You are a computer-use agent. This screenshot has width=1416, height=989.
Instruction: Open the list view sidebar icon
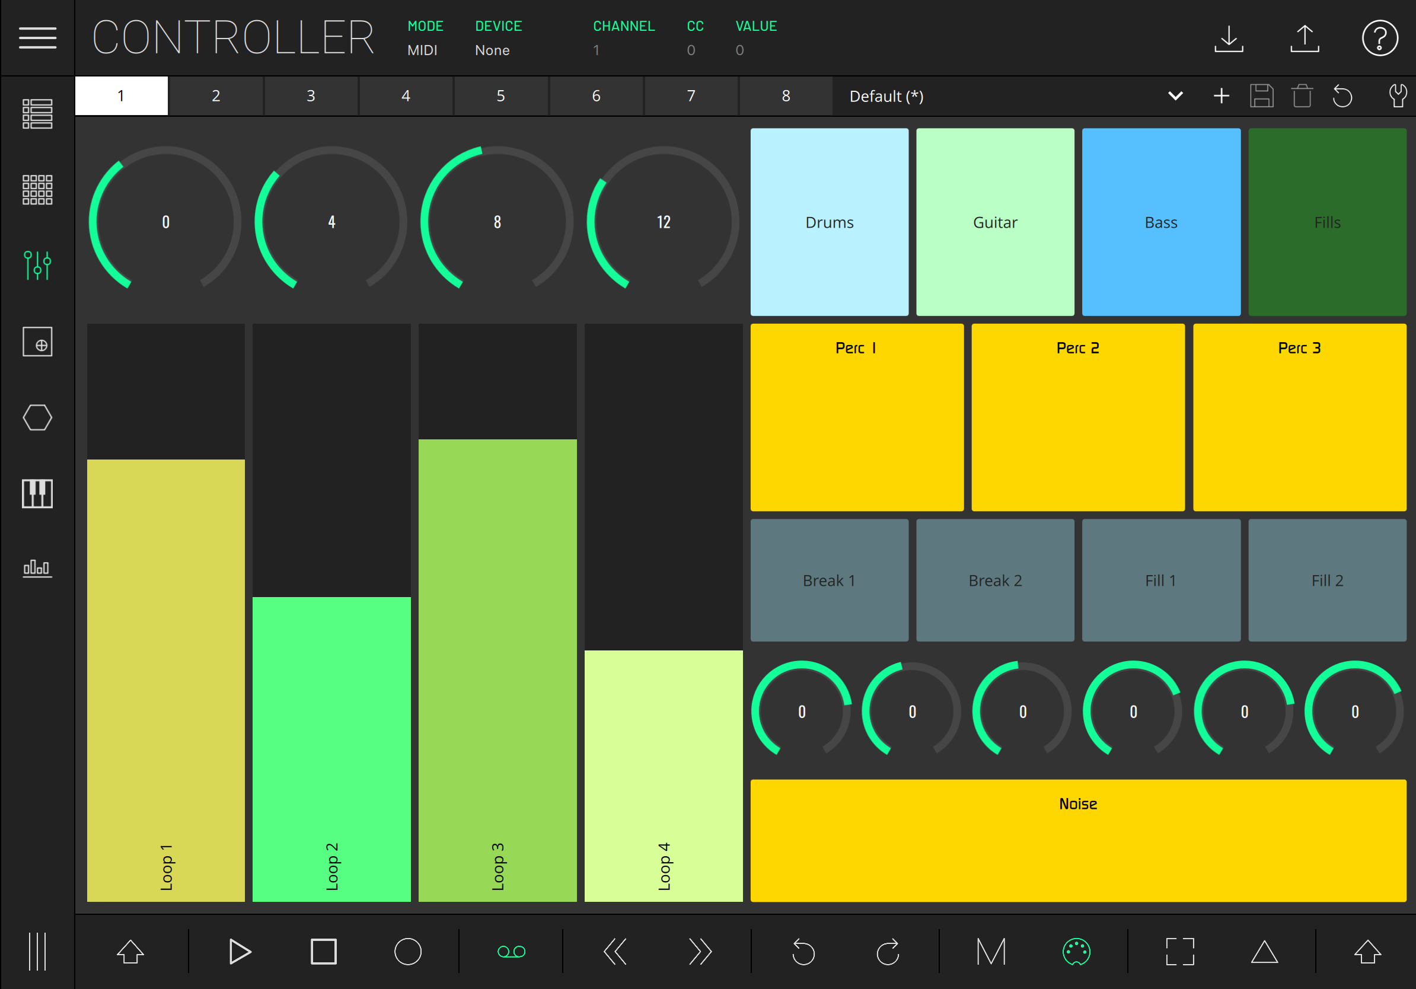click(37, 113)
